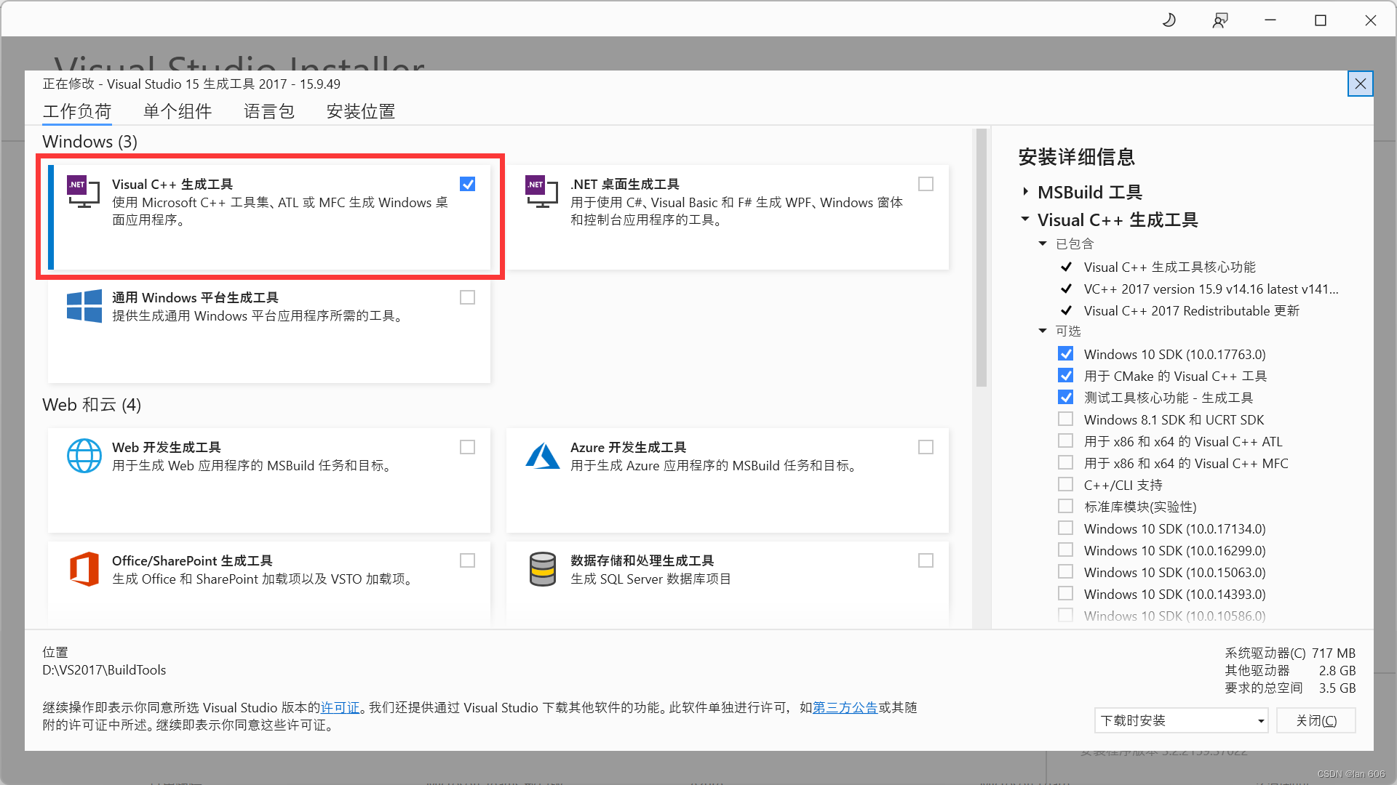1397x785 pixels.
Task: Uncheck Windows 10 SDK (10.0.17763.0) option
Action: pos(1065,354)
